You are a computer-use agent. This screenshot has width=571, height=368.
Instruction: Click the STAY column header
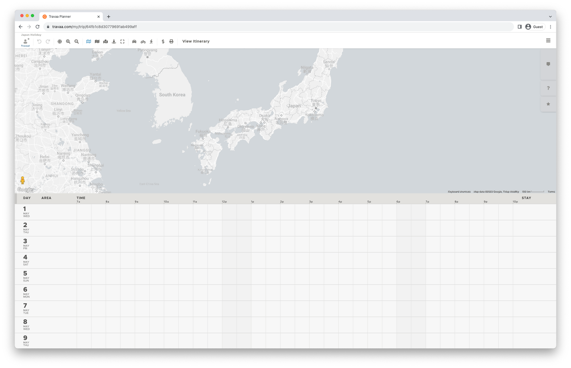526,198
